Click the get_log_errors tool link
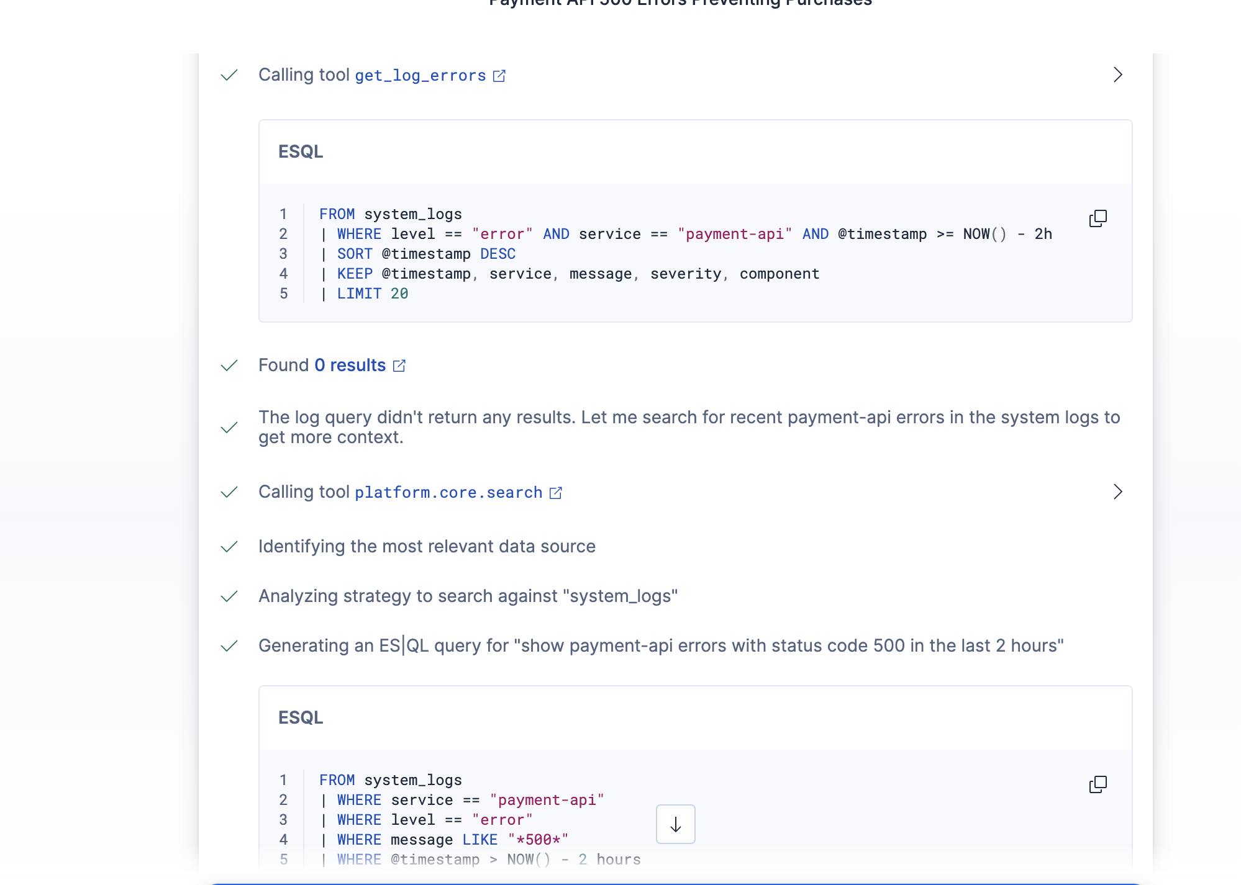This screenshot has width=1241, height=885. point(420,76)
